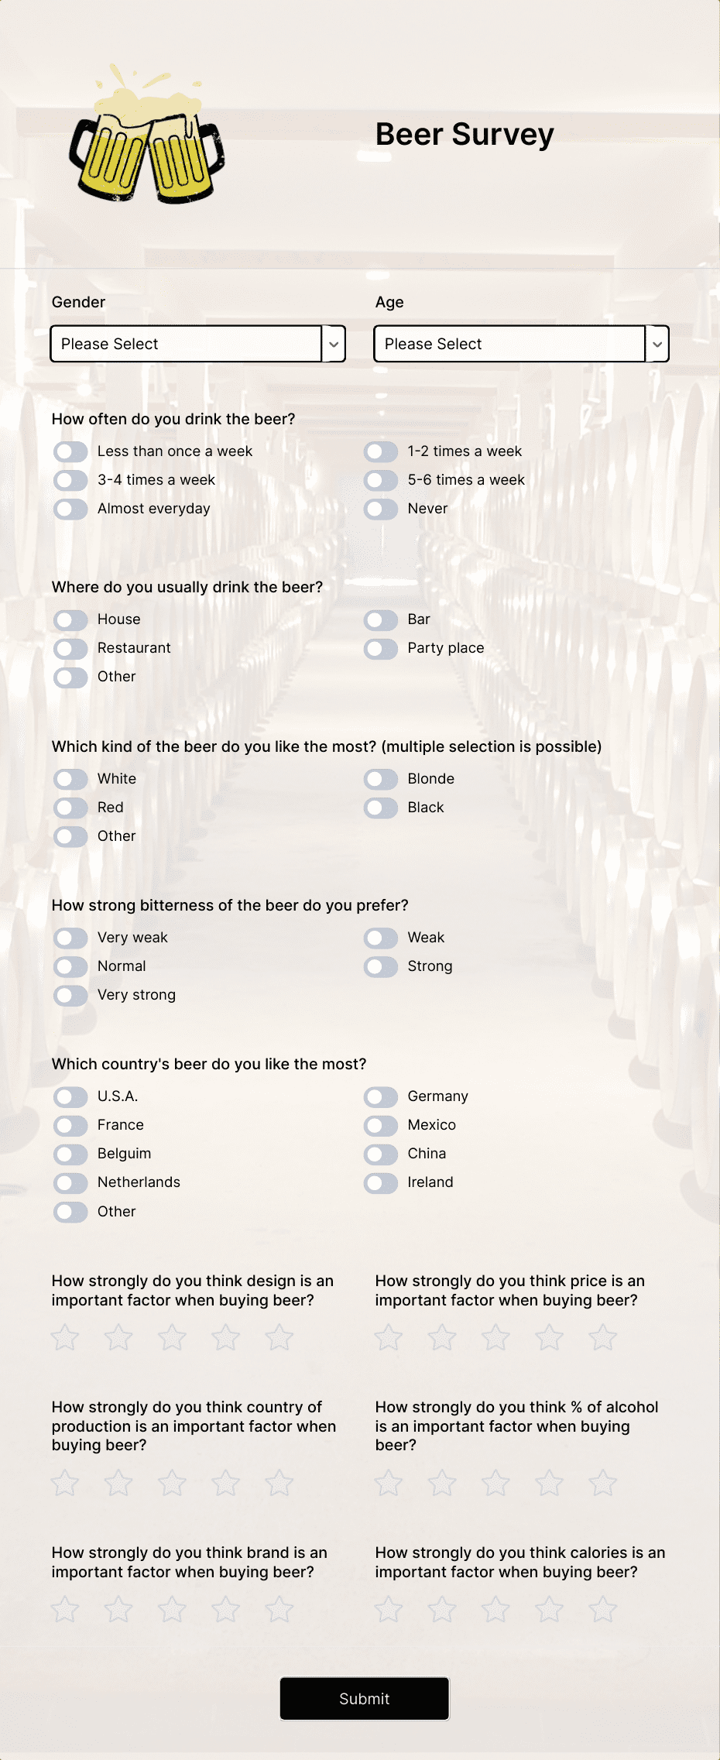This screenshot has width=720, height=1760.
Task: Give price importance a three-star rating
Action: click(x=495, y=1337)
